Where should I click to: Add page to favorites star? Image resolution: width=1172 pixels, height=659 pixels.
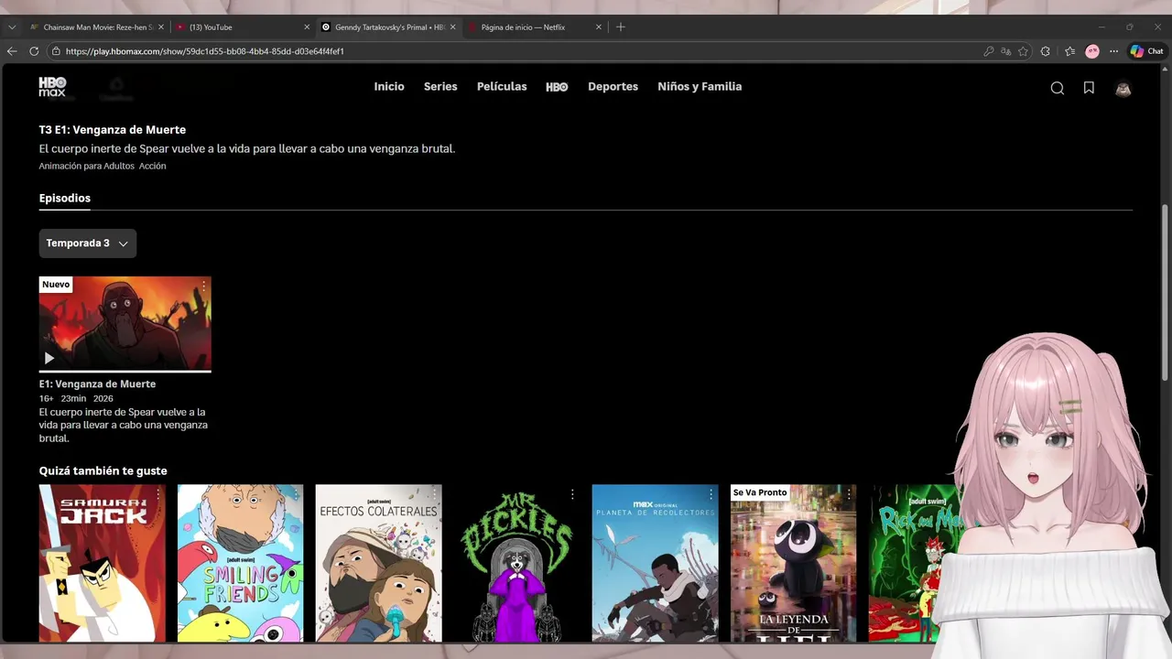[x=1023, y=51]
